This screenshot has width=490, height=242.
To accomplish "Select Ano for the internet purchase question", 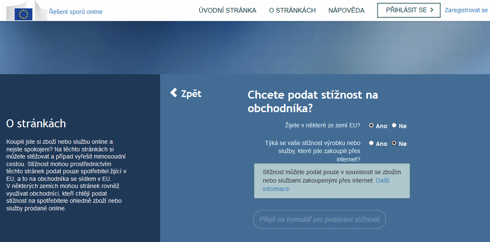I will tap(371, 143).
